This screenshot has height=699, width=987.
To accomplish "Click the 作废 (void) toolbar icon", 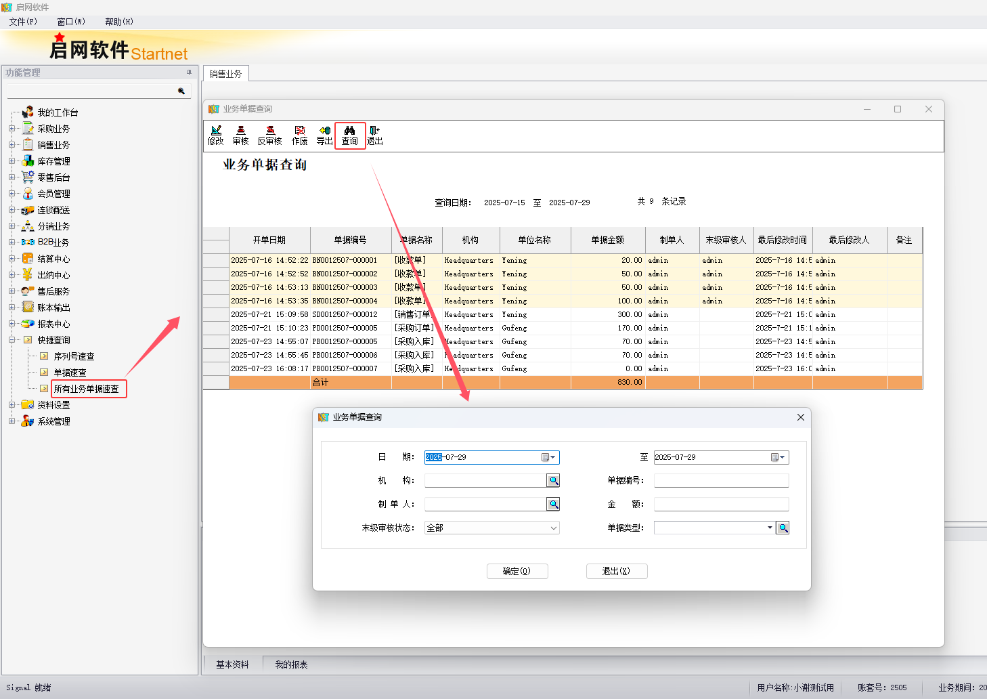I will [299, 135].
